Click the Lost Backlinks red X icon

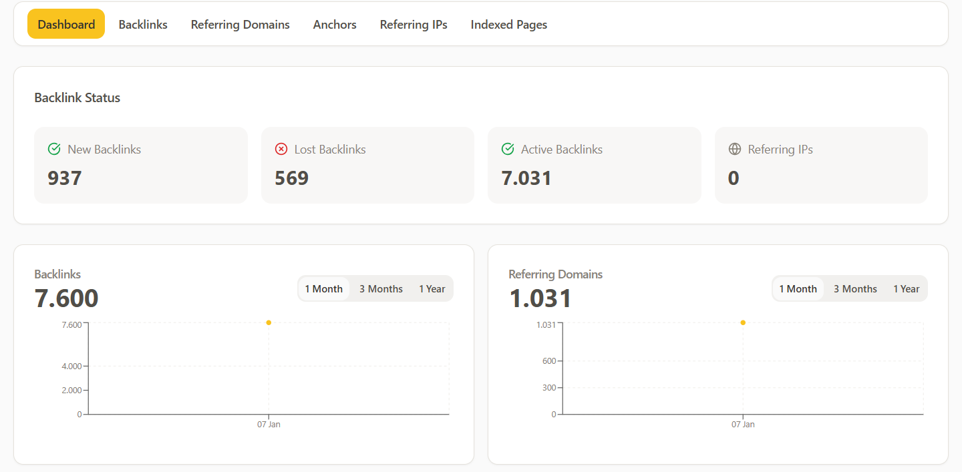[x=281, y=149]
